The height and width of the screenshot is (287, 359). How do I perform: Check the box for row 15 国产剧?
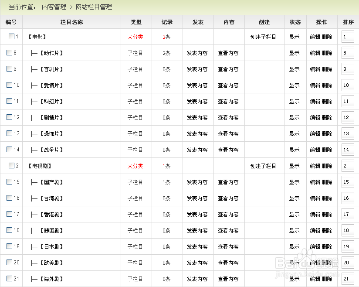10,182
